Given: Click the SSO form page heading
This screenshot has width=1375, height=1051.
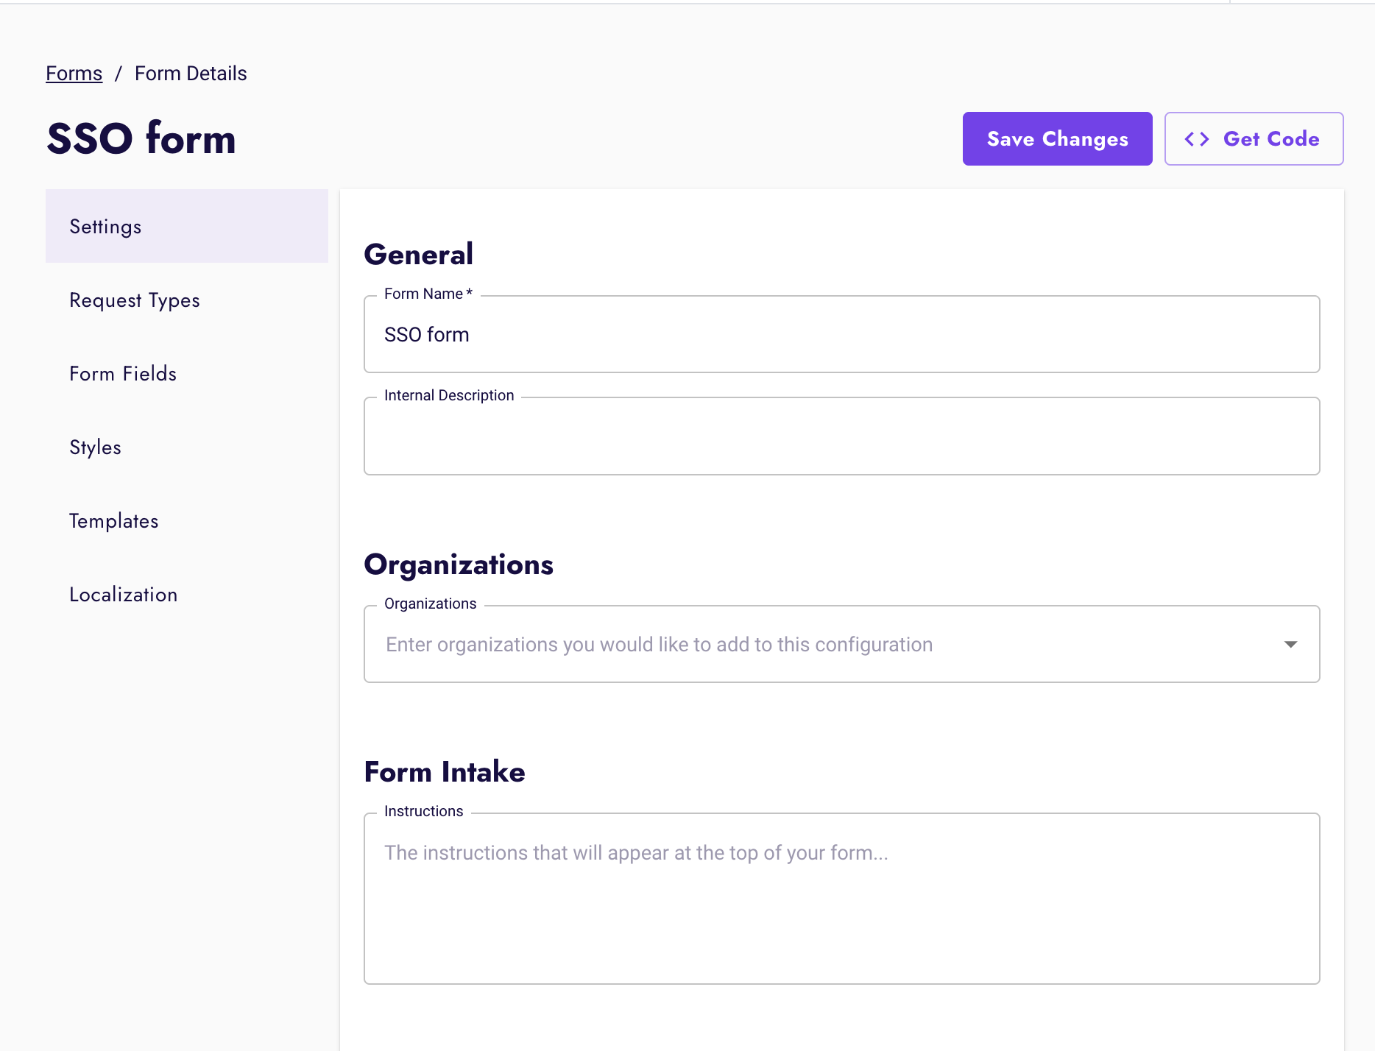Looking at the screenshot, I should tap(141, 138).
